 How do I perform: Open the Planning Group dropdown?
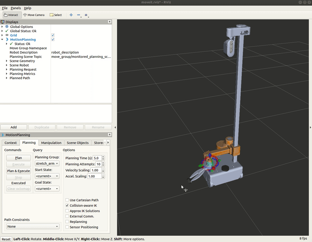[47, 163]
